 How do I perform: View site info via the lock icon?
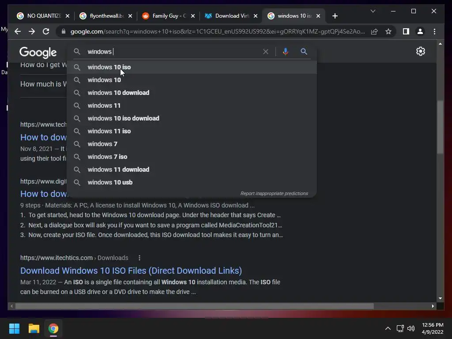point(64,31)
